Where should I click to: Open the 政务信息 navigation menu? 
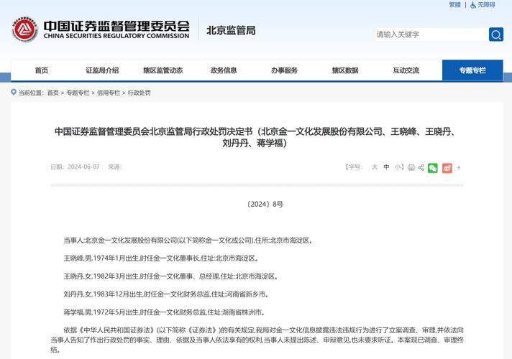point(224,70)
